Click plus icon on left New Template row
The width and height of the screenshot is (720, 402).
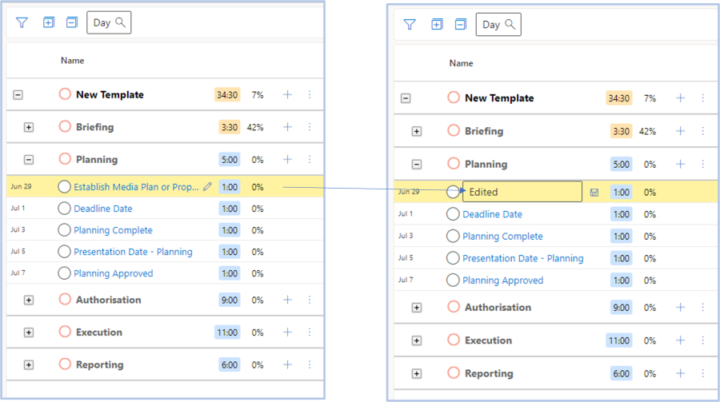(x=287, y=94)
